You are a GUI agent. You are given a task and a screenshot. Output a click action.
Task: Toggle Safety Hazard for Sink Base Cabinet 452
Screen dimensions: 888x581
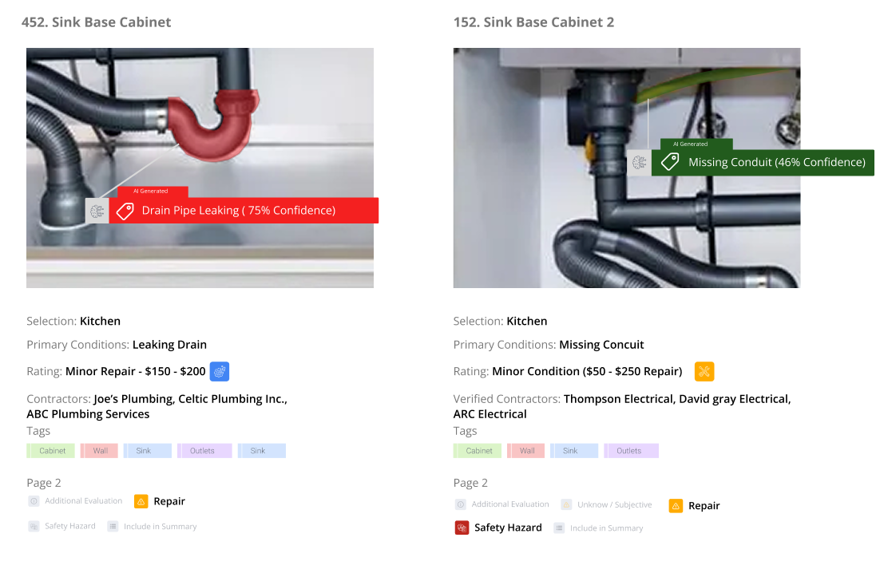(x=61, y=526)
